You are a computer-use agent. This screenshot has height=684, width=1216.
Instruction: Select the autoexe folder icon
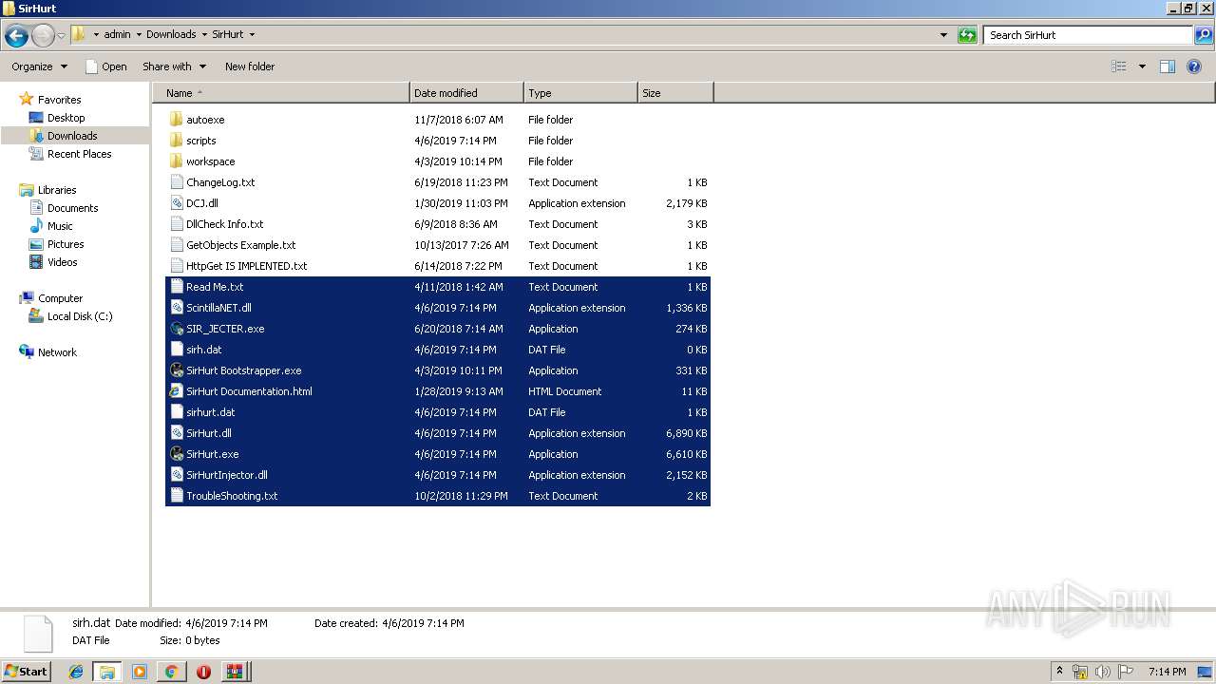(x=176, y=120)
